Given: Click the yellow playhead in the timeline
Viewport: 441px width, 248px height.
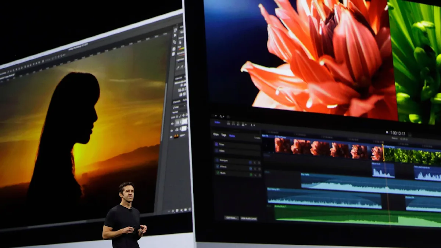Looking at the screenshot, I should (383, 152).
